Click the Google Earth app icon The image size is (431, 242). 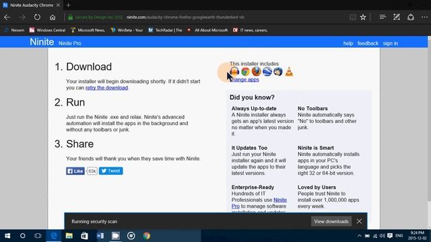click(267, 72)
